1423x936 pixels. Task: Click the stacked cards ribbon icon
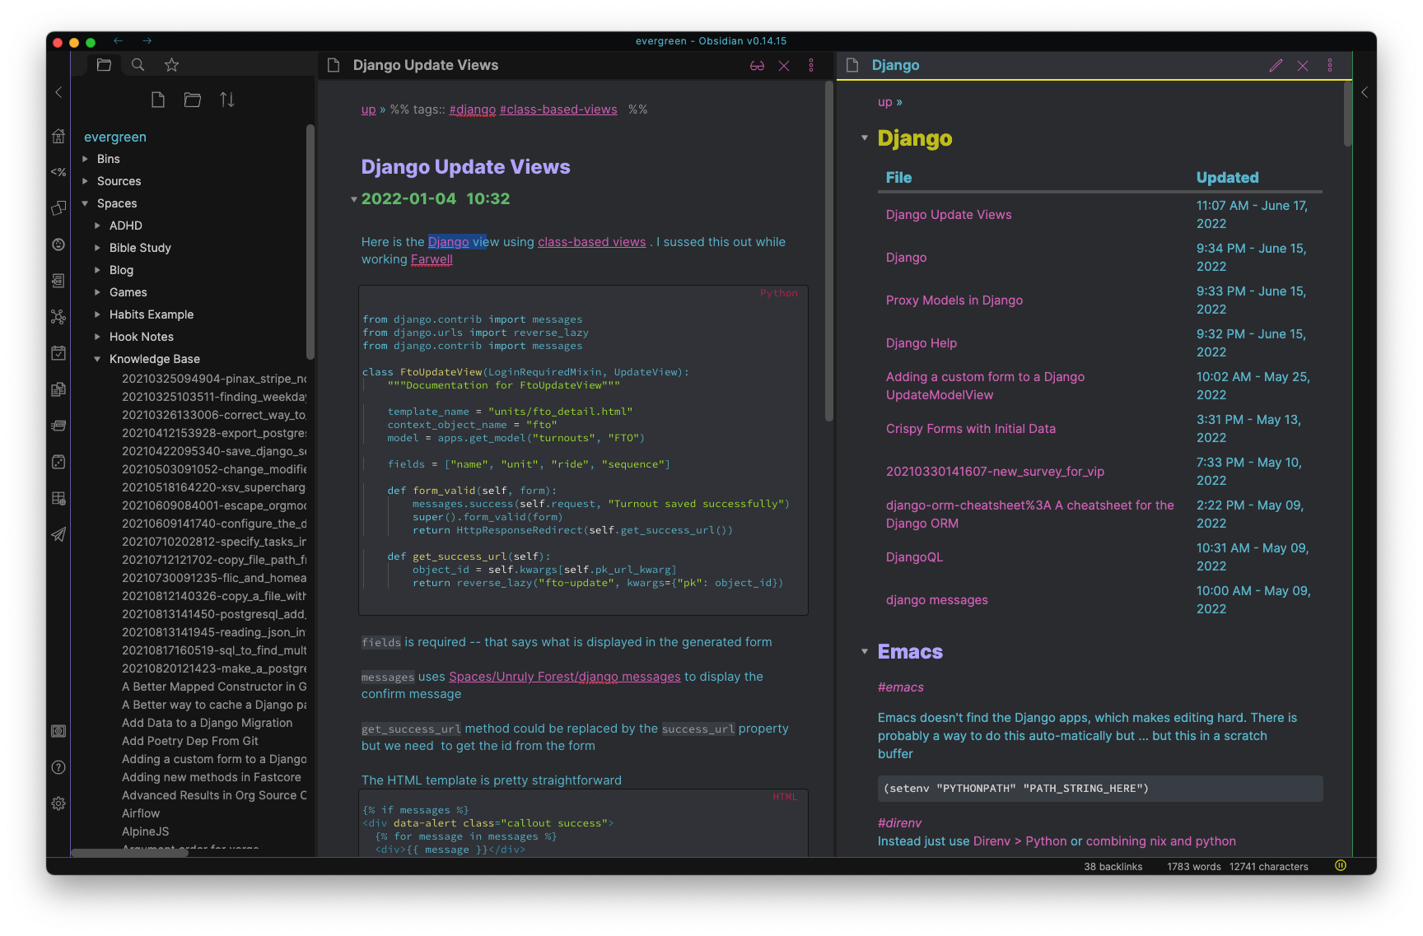click(x=58, y=426)
